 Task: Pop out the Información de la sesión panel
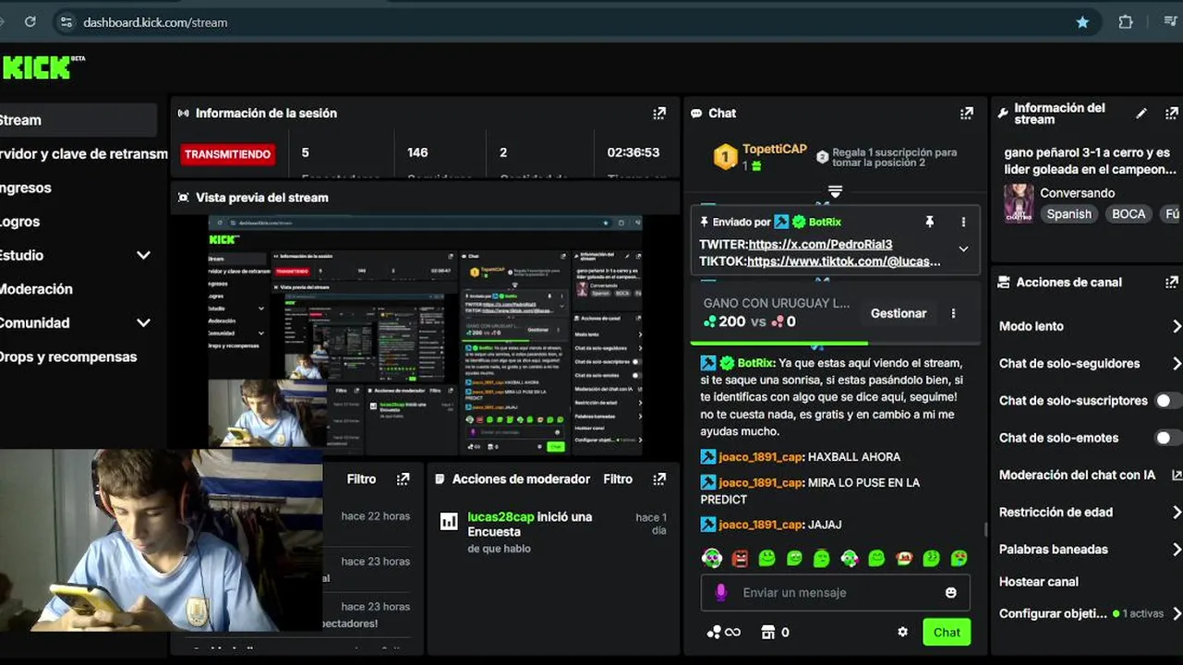[659, 114]
